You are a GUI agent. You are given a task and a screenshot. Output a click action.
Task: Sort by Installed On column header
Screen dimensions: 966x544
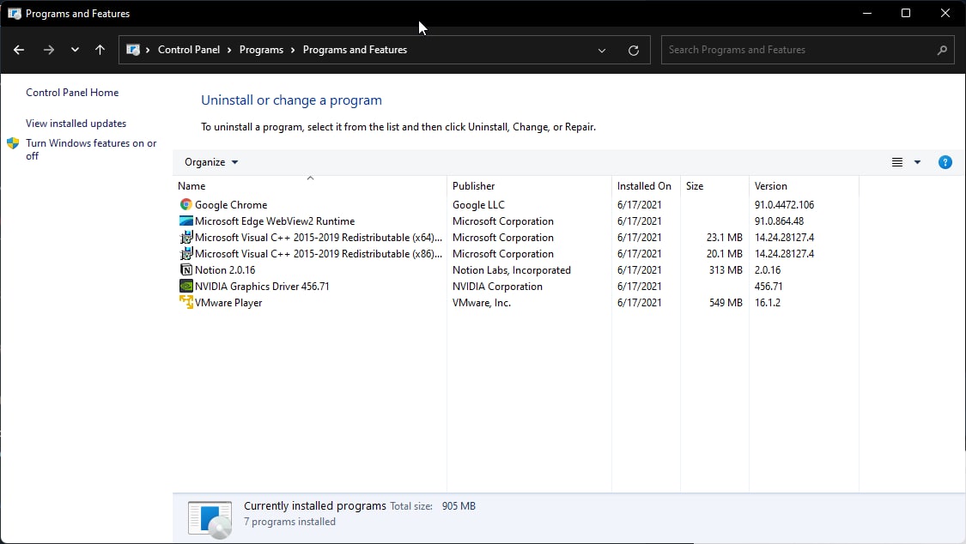tap(644, 186)
